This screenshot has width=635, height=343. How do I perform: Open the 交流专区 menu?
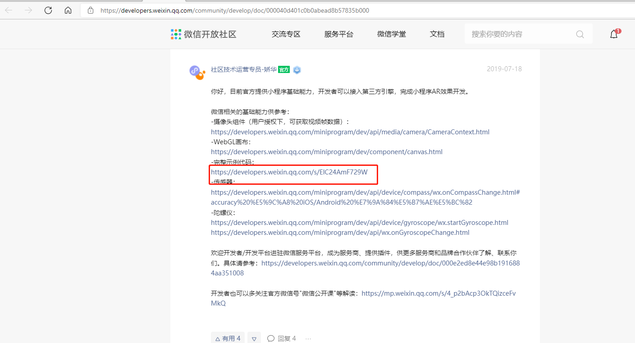[x=286, y=34]
